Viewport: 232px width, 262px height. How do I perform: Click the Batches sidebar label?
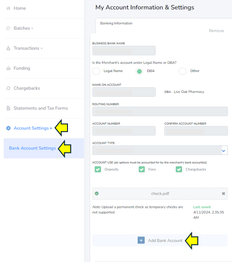22,28
